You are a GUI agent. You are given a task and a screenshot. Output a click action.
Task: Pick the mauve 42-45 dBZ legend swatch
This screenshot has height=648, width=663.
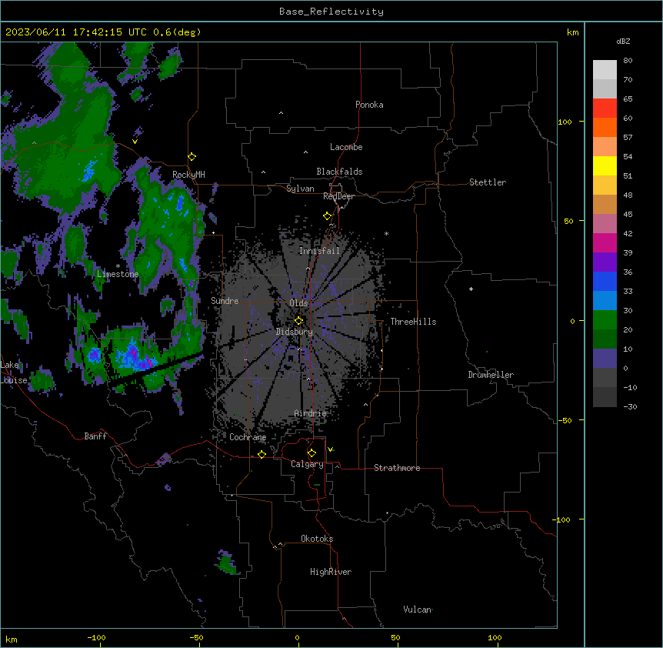[x=605, y=224]
